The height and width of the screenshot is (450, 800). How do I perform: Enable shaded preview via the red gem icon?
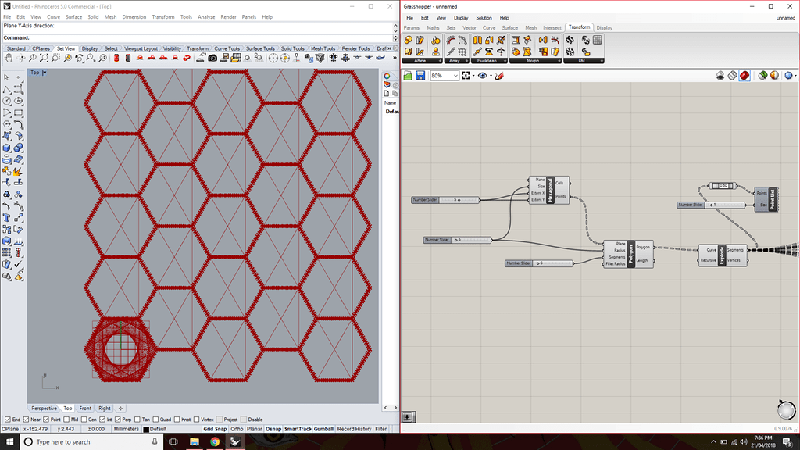coord(745,76)
